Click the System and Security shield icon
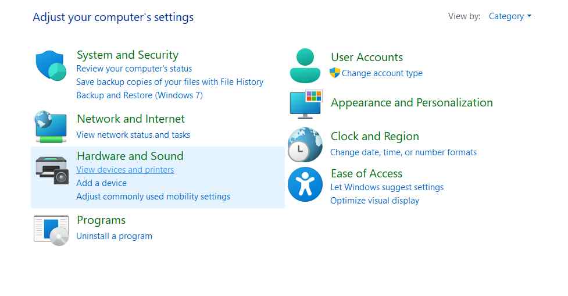This screenshot has height=296, width=568. (x=51, y=66)
